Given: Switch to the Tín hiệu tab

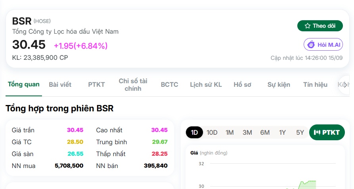Looking at the screenshot, I should coord(315,84).
